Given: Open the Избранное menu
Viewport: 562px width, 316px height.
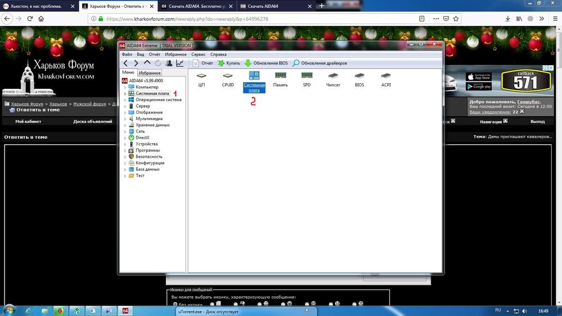Looking at the screenshot, I should click(175, 54).
